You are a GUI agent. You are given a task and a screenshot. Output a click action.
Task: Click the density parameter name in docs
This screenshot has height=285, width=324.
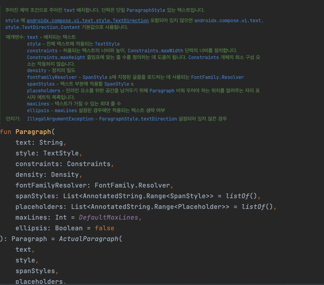37,71
